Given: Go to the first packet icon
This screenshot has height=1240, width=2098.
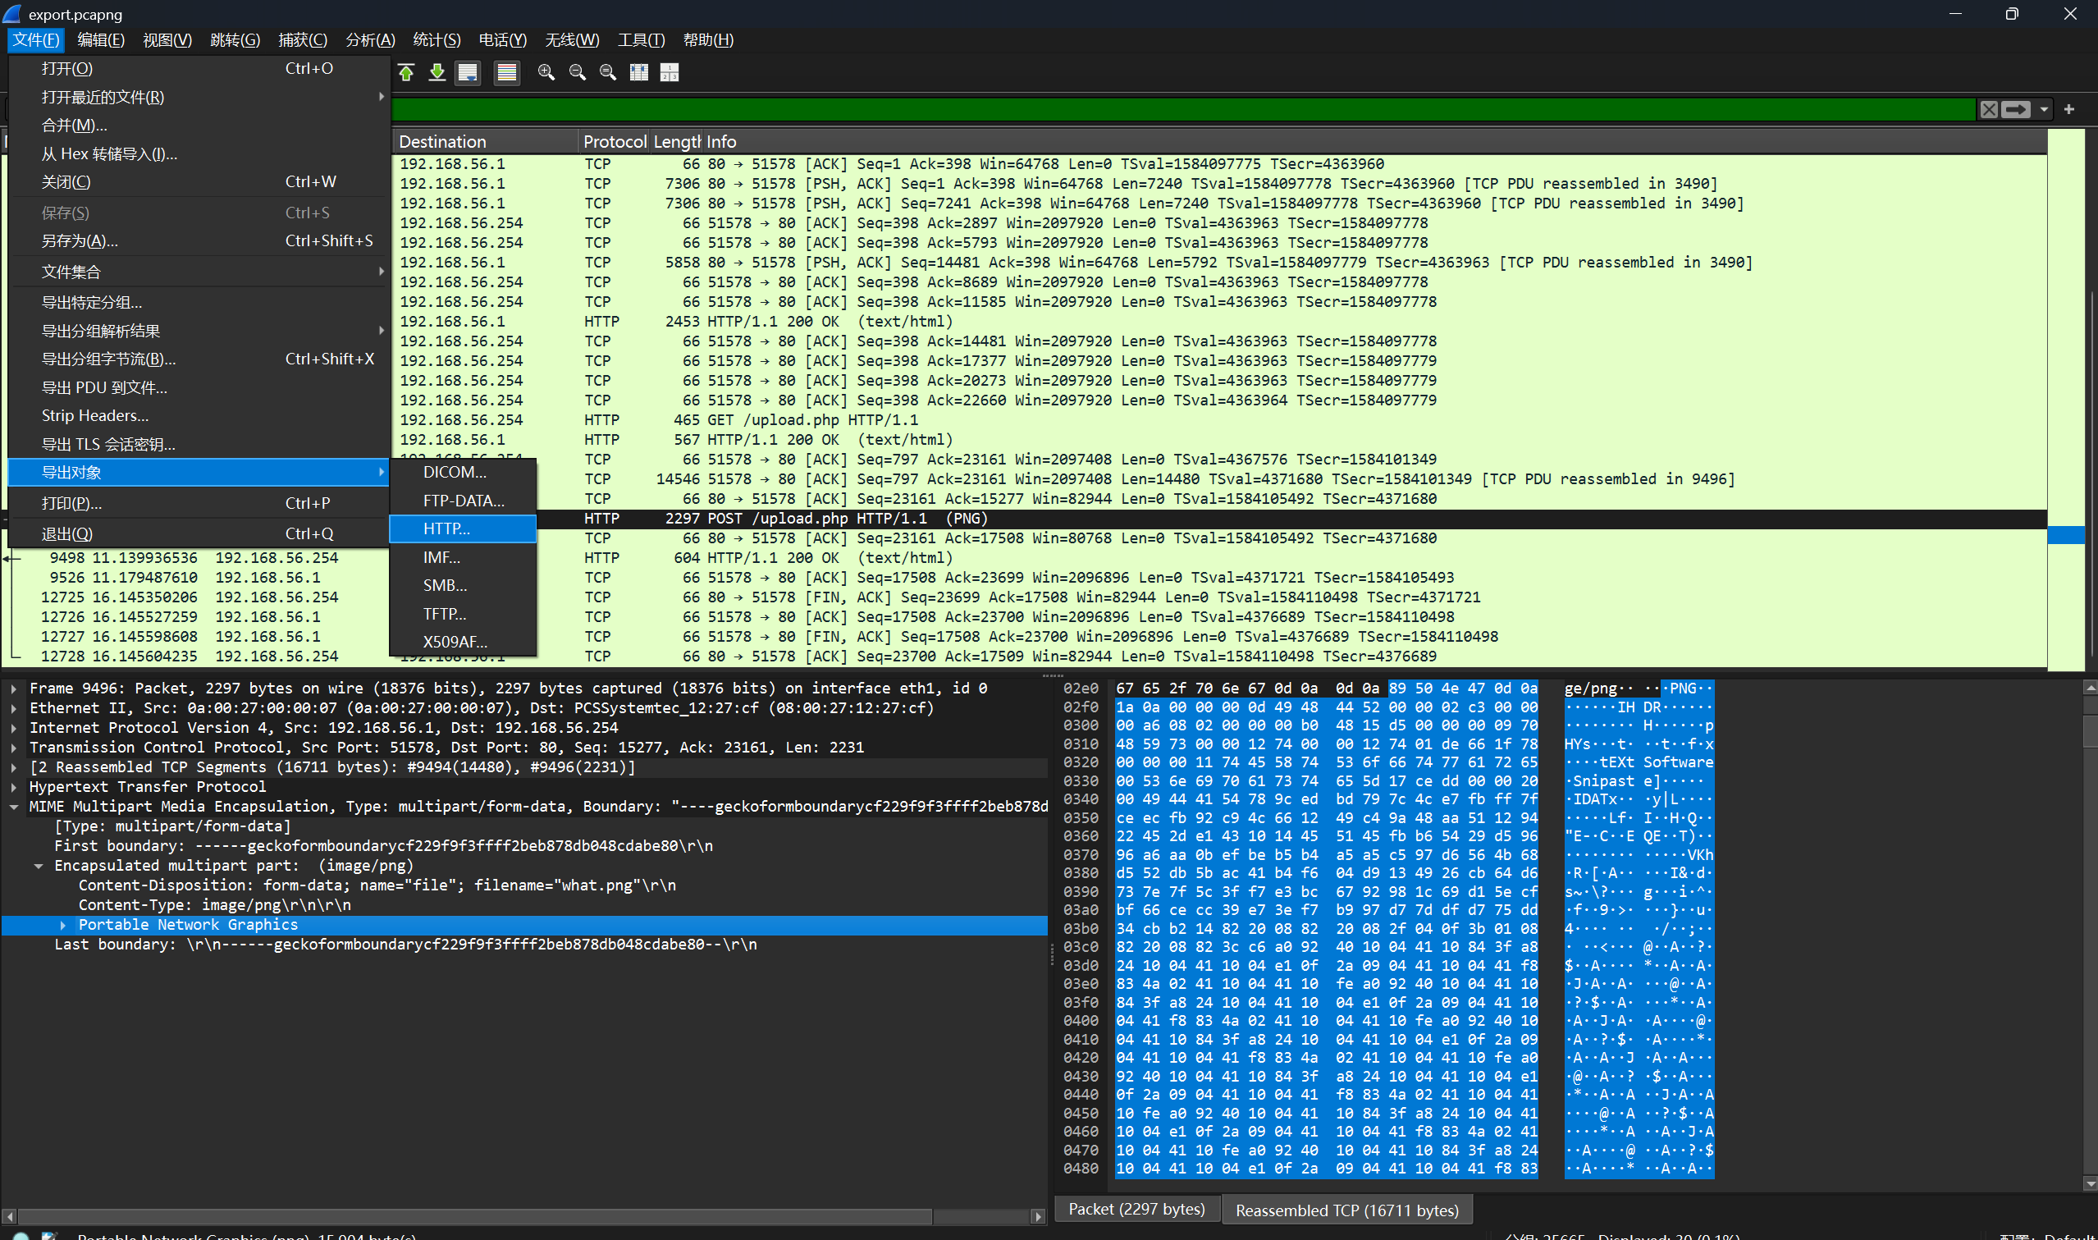Looking at the screenshot, I should 407,73.
